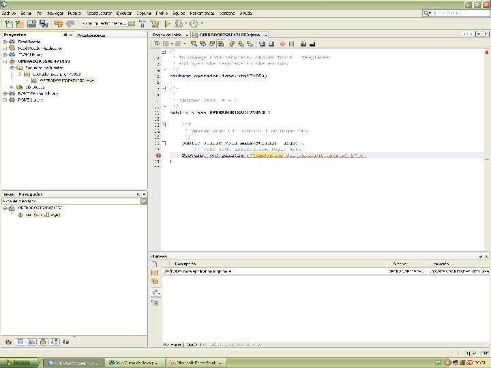Click the Windows Inicio start button
This screenshot has height=368, width=491.
(18, 362)
